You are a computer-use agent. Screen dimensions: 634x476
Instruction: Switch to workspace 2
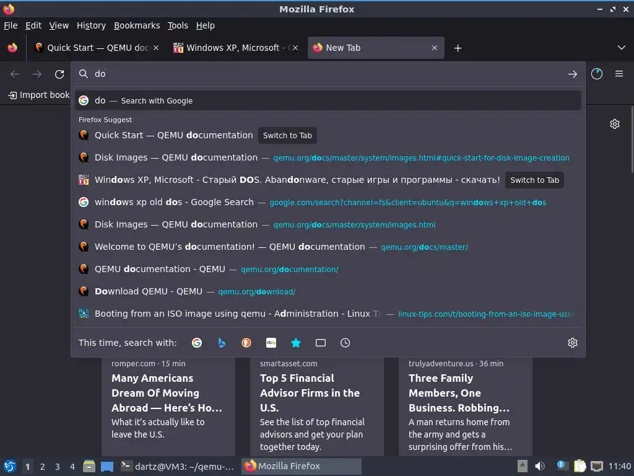coord(43,467)
